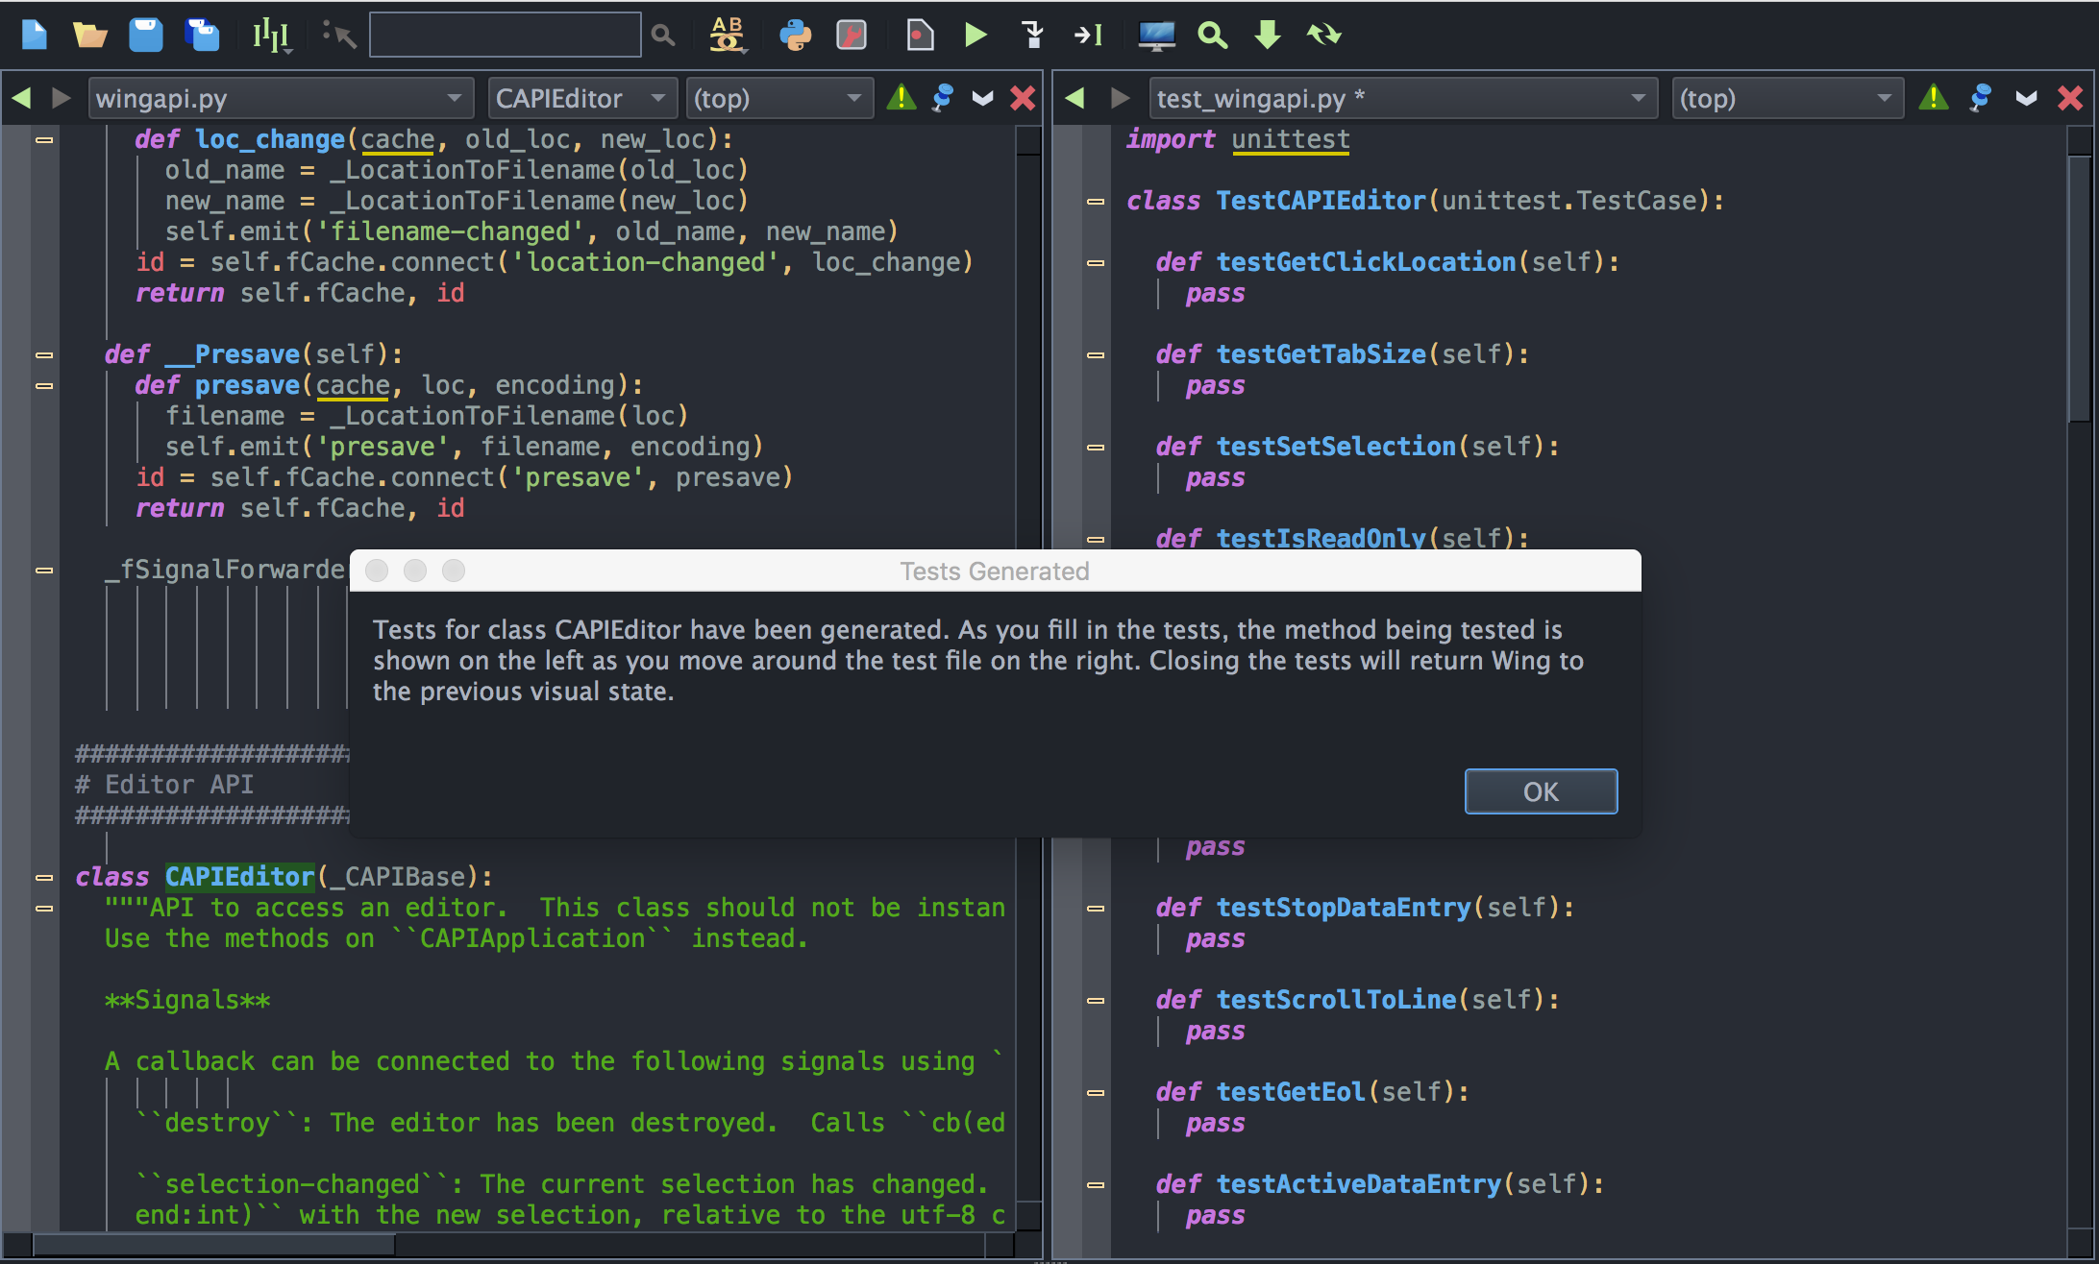This screenshot has height=1264, width=2099.
Task: Click OK in Tests Generated dialog
Action: (x=1541, y=791)
